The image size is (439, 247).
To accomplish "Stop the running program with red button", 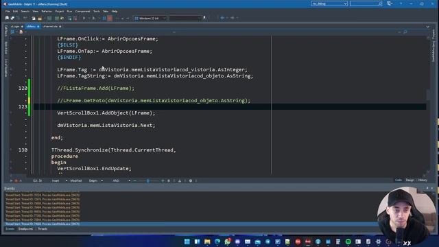I will [x=110, y=19].
